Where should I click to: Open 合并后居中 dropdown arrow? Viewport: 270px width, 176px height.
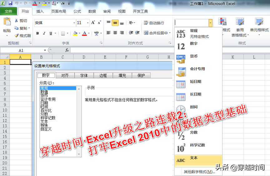tap(170, 33)
